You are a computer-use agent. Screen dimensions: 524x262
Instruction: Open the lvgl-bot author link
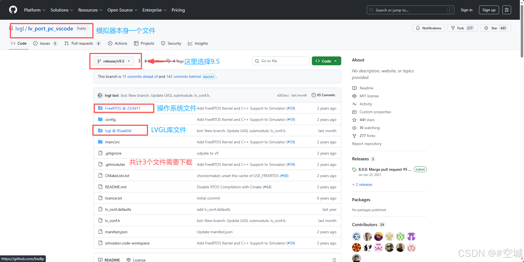point(112,95)
